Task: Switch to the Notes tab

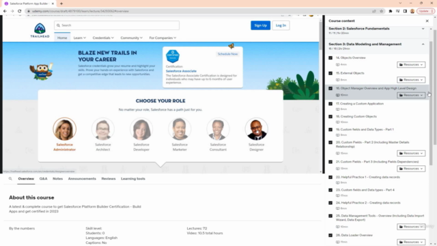Action: click(57, 179)
